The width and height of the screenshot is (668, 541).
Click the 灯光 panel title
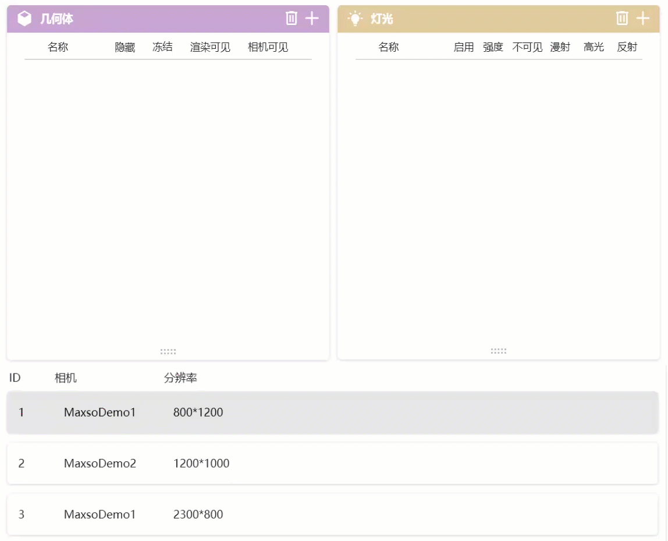pos(382,19)
